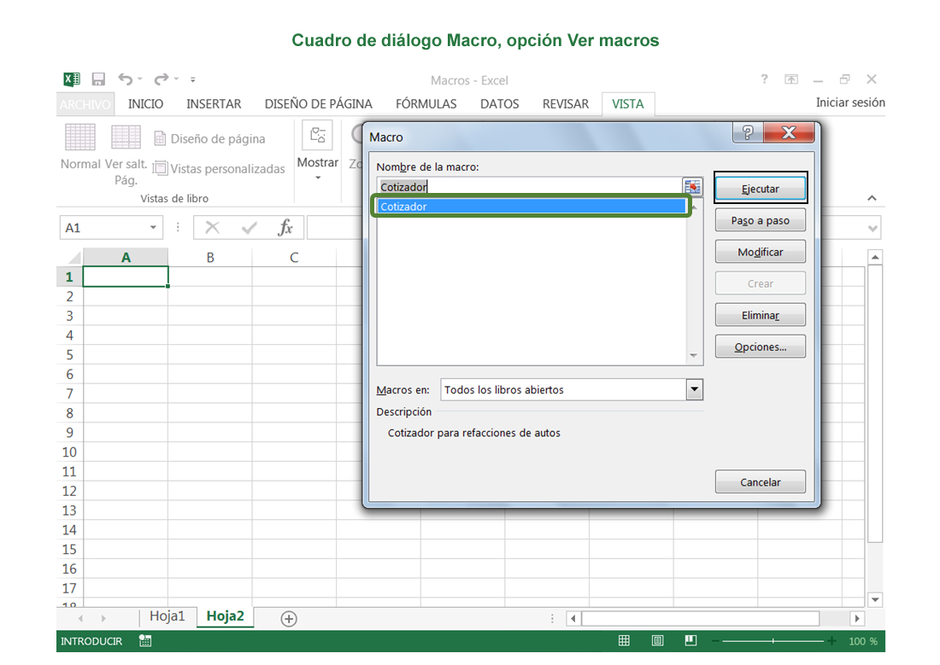Switch to Normal view from status bar

624,641
